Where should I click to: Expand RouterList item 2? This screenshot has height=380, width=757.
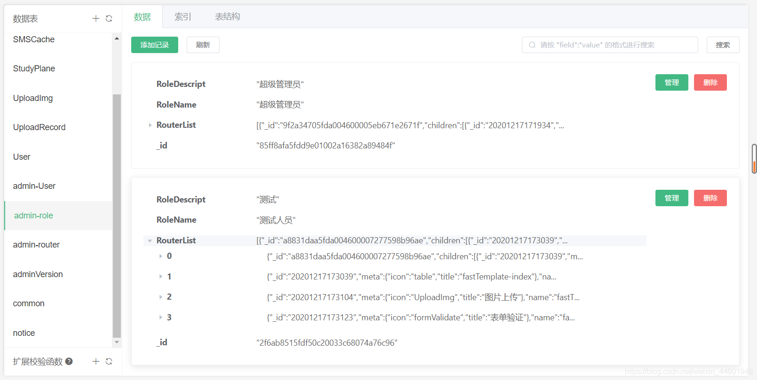coord(160,297)
